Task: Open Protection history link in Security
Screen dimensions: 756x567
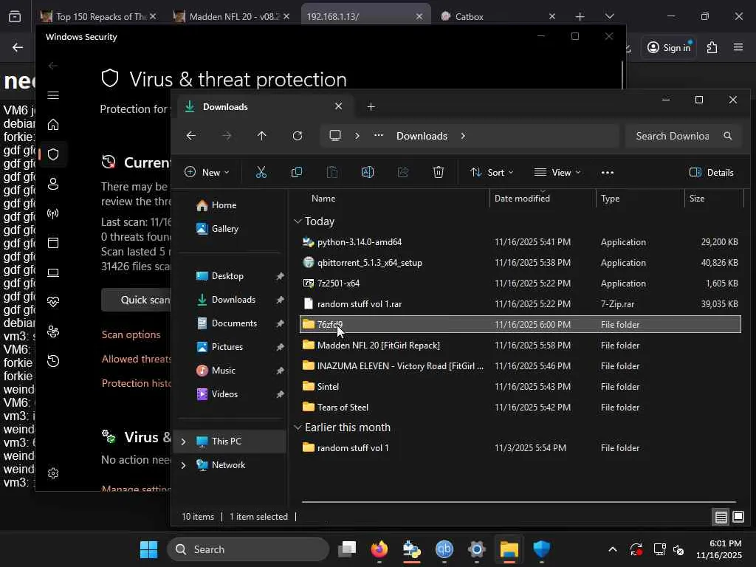Action: [x=137, y=383]
